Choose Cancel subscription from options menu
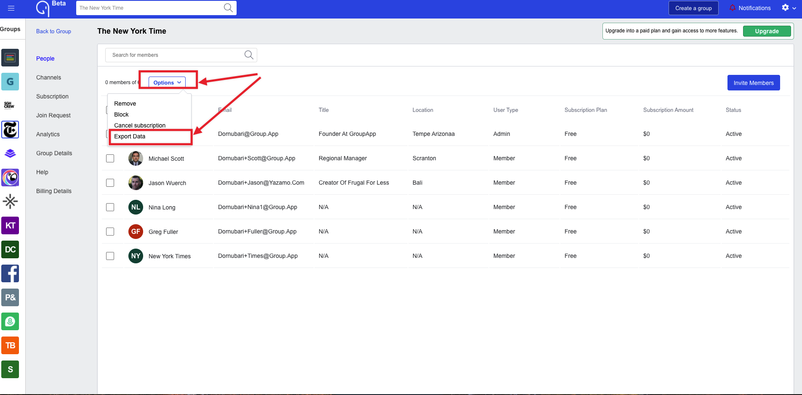The width and height of the screenshot is (802, 395). tap(140, 125)
